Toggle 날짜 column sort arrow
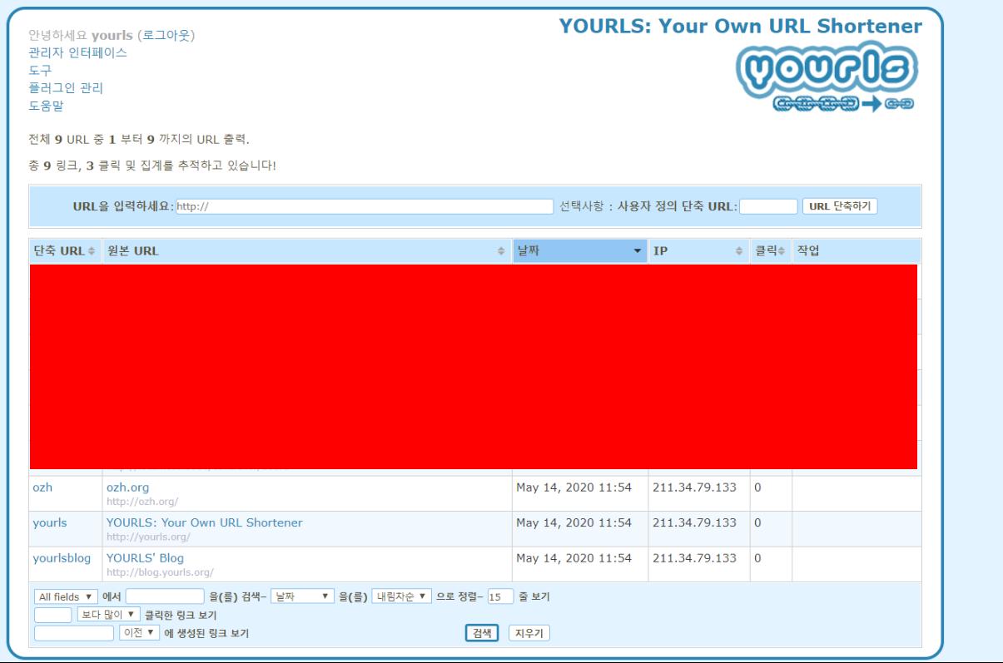This screenshot has height=663, width=1003. (638, 251)
